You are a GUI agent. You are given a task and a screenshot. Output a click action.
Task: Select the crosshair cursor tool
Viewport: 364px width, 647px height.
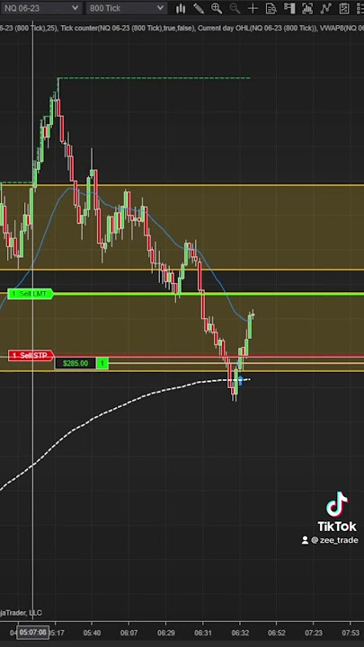(x=253, y=8)
